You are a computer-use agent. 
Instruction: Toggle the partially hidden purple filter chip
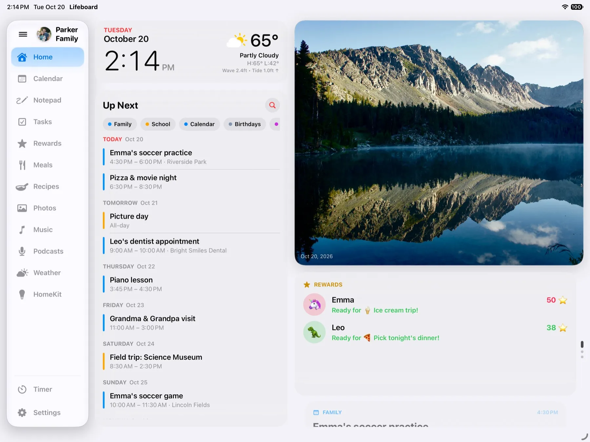coord(275,124)
